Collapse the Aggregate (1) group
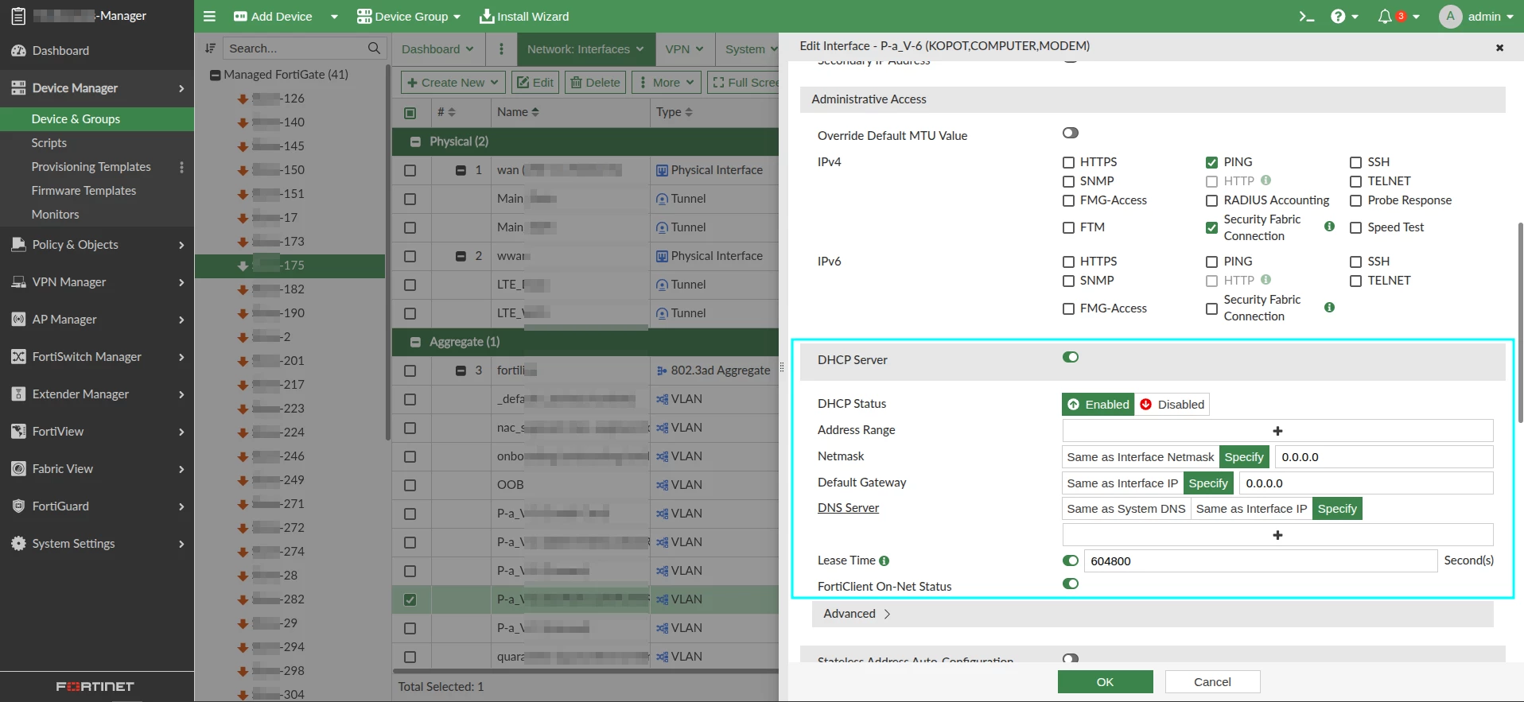The image size is (1524, 702). 414,342
